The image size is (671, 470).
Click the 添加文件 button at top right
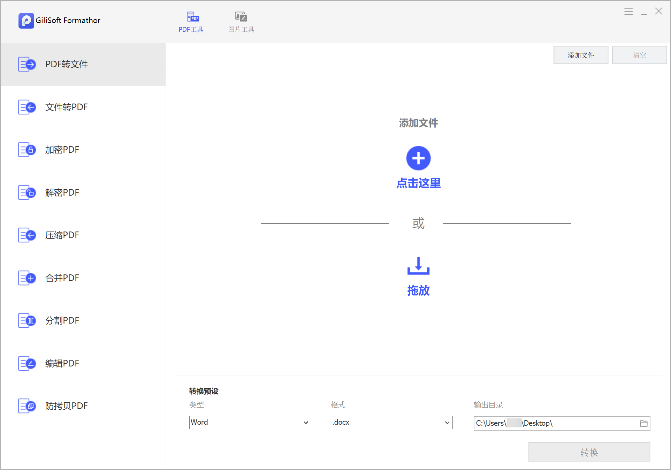click(x=581, y=55)
